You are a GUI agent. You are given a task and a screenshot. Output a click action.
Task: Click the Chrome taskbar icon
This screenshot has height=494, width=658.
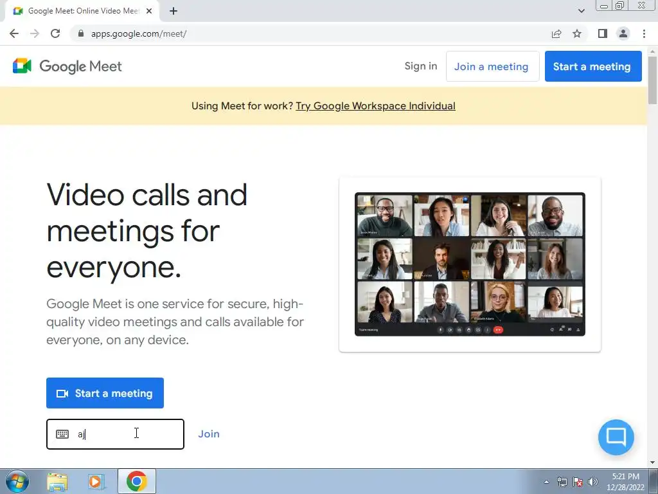(x=136, y=481)
